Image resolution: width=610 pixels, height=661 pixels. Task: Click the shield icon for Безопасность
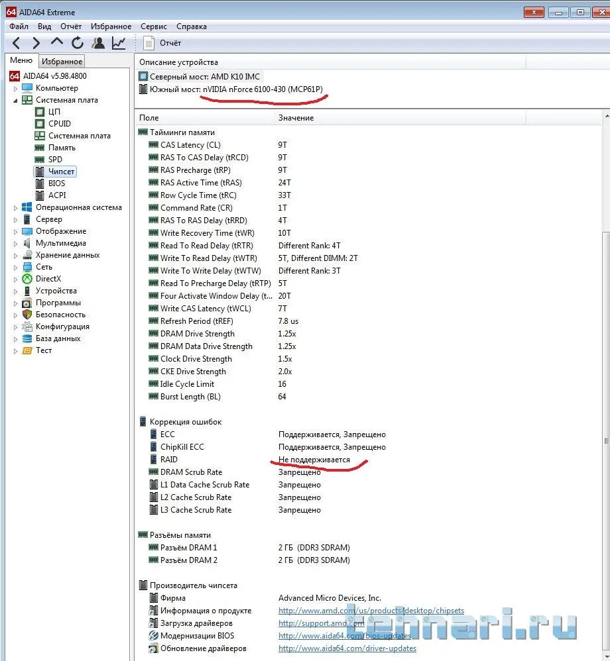(27, 315)
